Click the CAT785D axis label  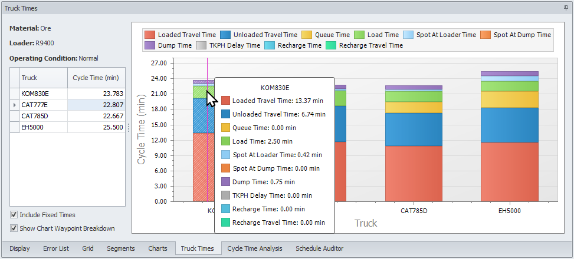414,211
